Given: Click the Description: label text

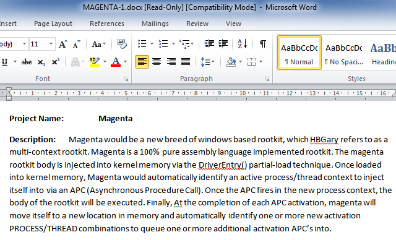Looking at the screenshot, I should tap(33, 140).
